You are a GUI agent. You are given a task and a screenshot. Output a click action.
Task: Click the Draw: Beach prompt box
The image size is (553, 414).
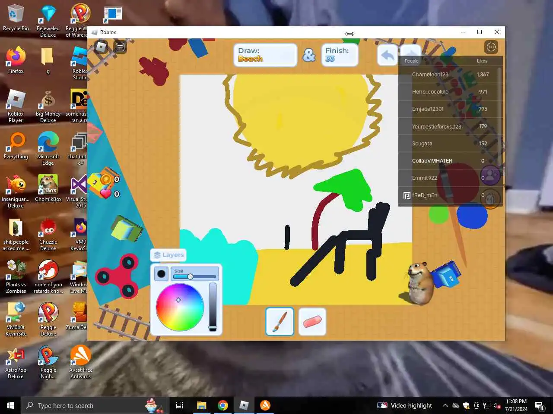pyautogui.click(x=265, y=55)
